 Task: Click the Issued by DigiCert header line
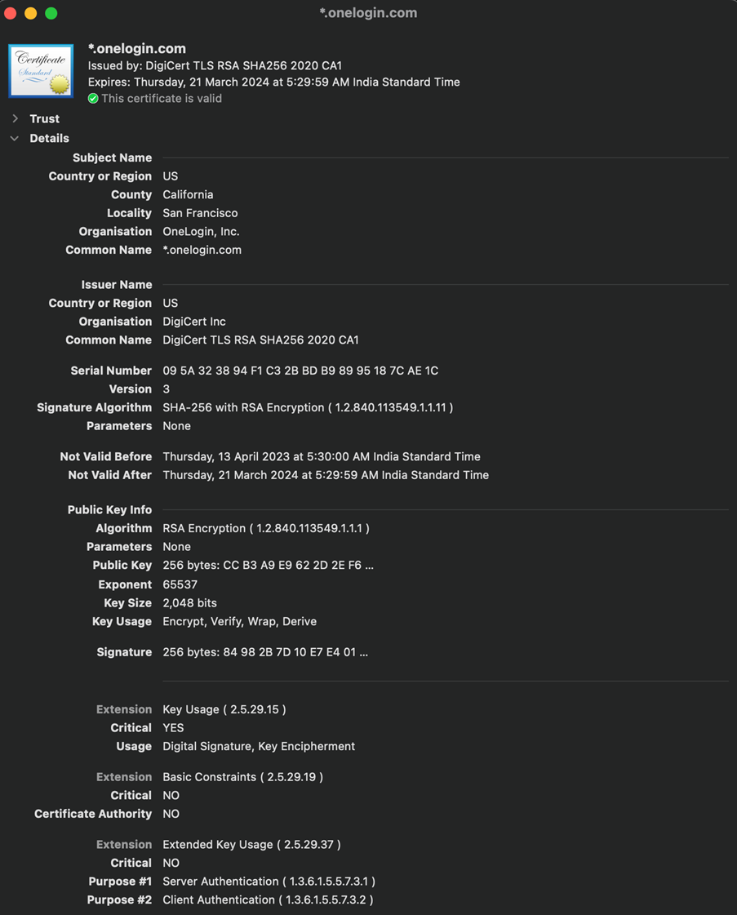(215, 65)
